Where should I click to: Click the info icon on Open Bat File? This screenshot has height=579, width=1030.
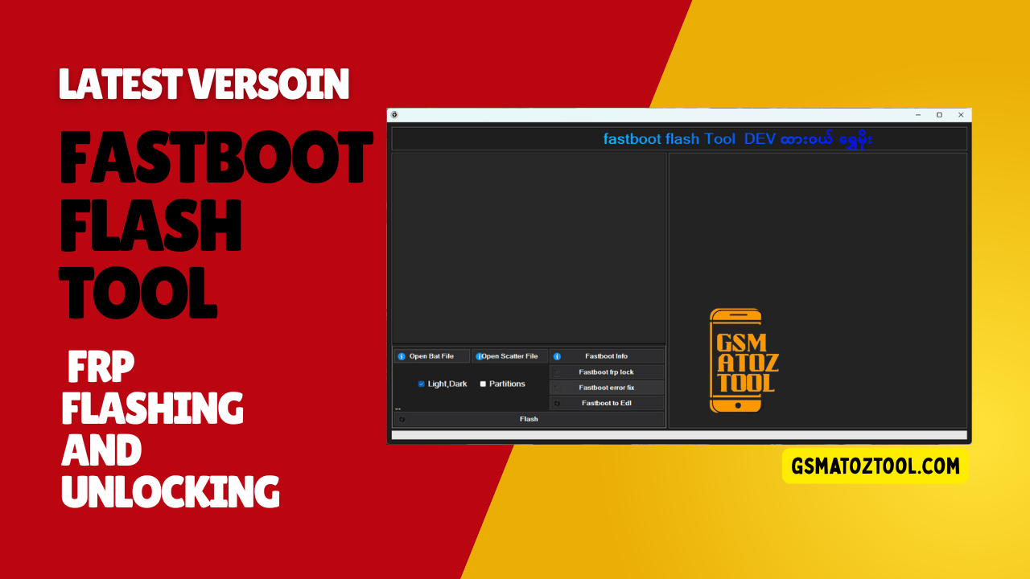402,356
